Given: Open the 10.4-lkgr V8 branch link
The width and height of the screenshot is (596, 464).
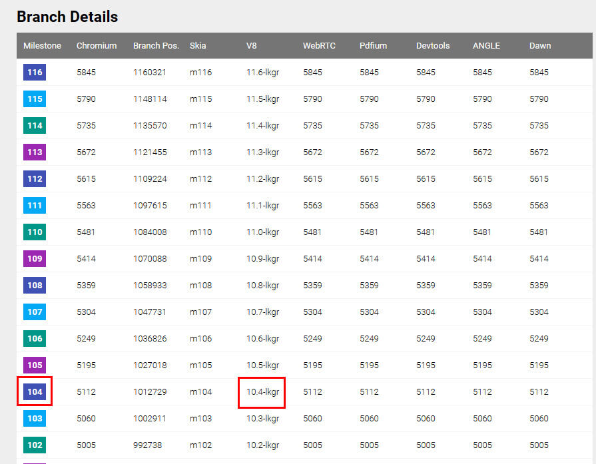Looking at the screenshot, I should point(262,392).
